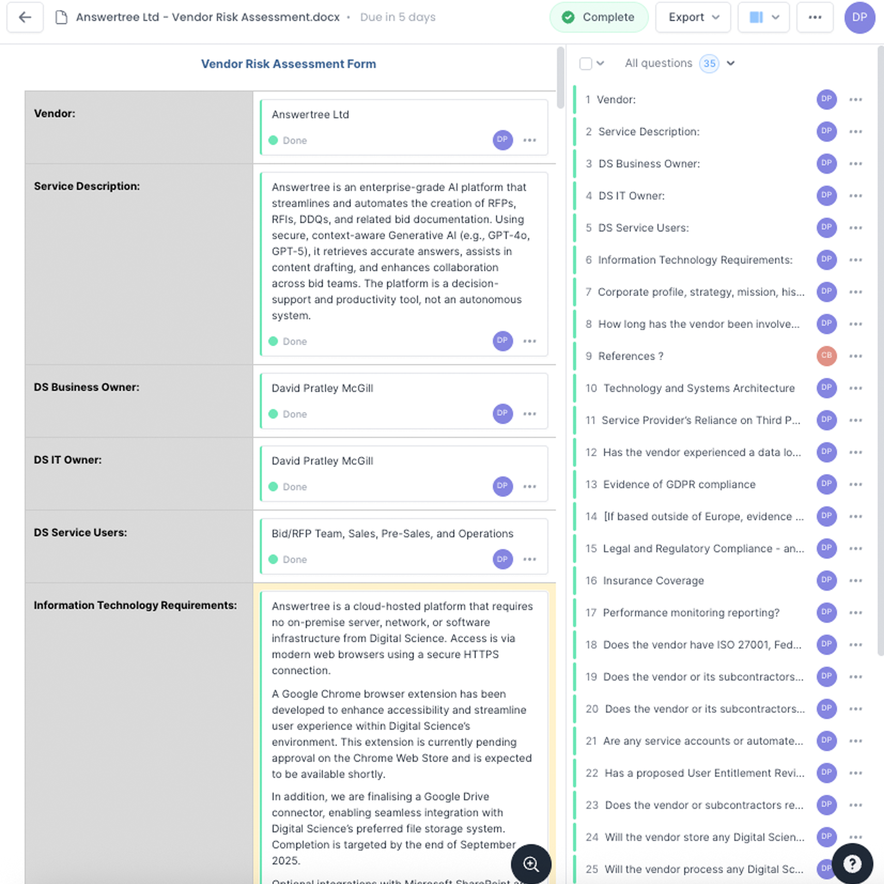Click the Complete status button
Viewport: 884px width, 884px height.
(599, 18)
